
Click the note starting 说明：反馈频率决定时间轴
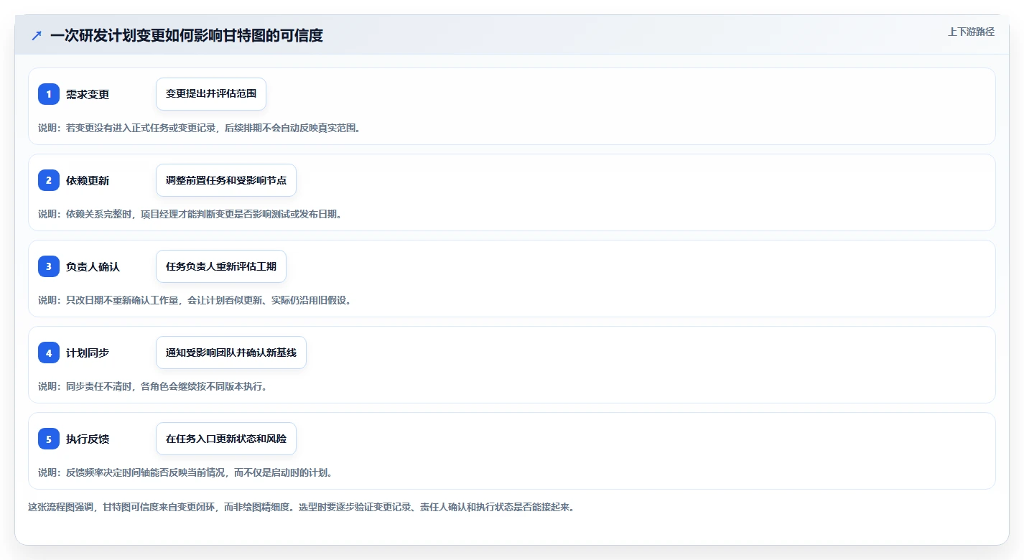coord(185,472)
